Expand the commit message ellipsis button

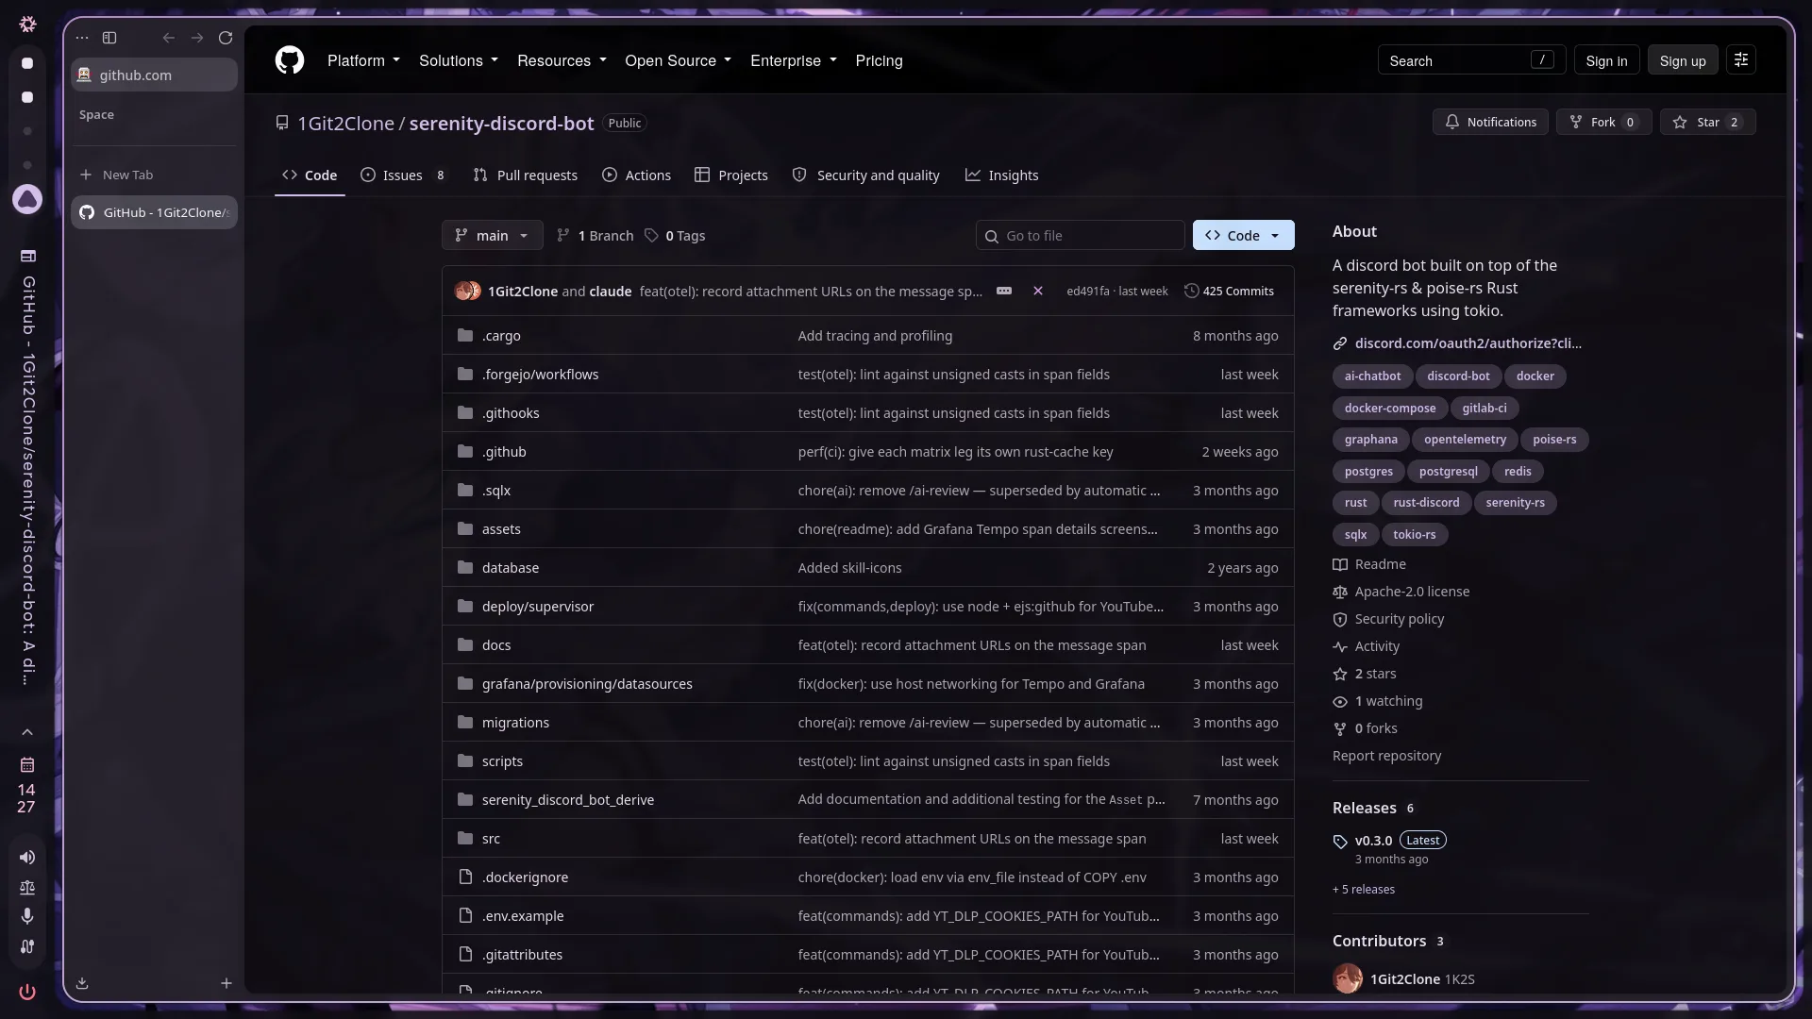coord(1004,291)
